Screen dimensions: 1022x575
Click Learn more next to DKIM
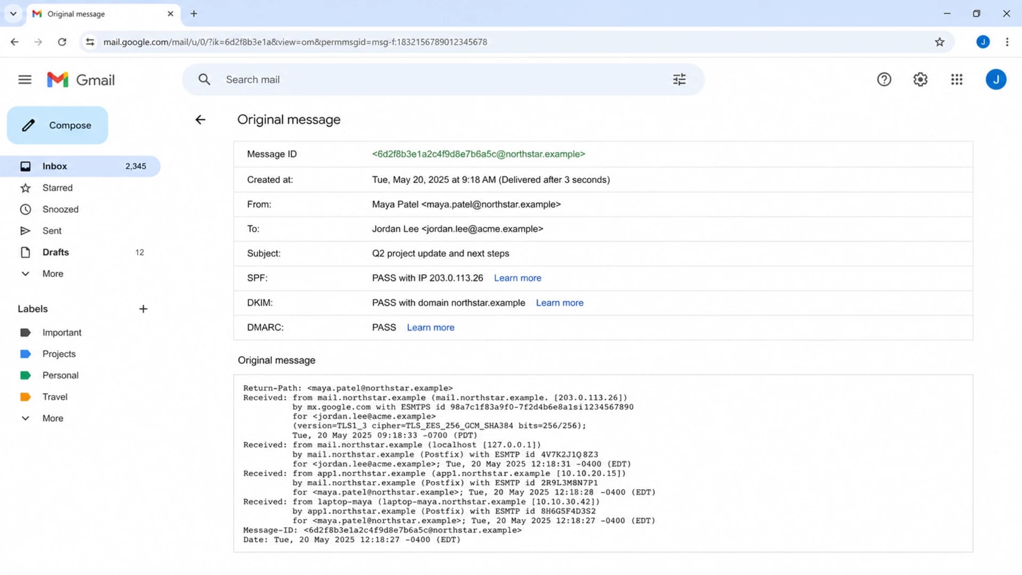tap(559, 303)
